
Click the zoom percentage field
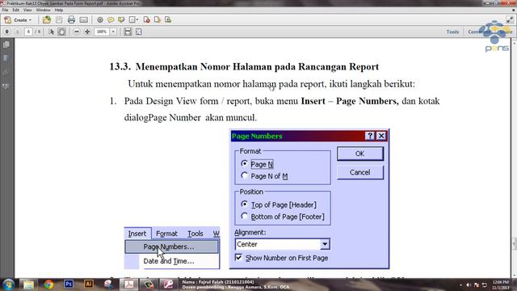point(102,32)
